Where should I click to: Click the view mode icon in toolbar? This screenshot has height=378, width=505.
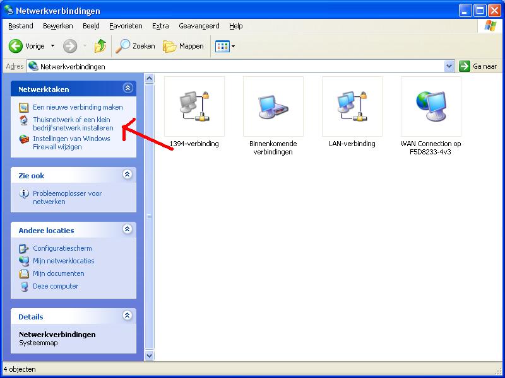(x=222, y=46)
